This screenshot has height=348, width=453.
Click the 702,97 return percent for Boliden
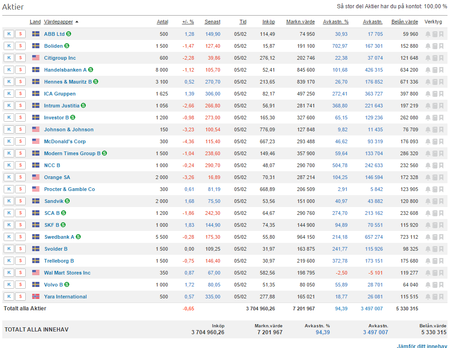[x=340, y=46]
